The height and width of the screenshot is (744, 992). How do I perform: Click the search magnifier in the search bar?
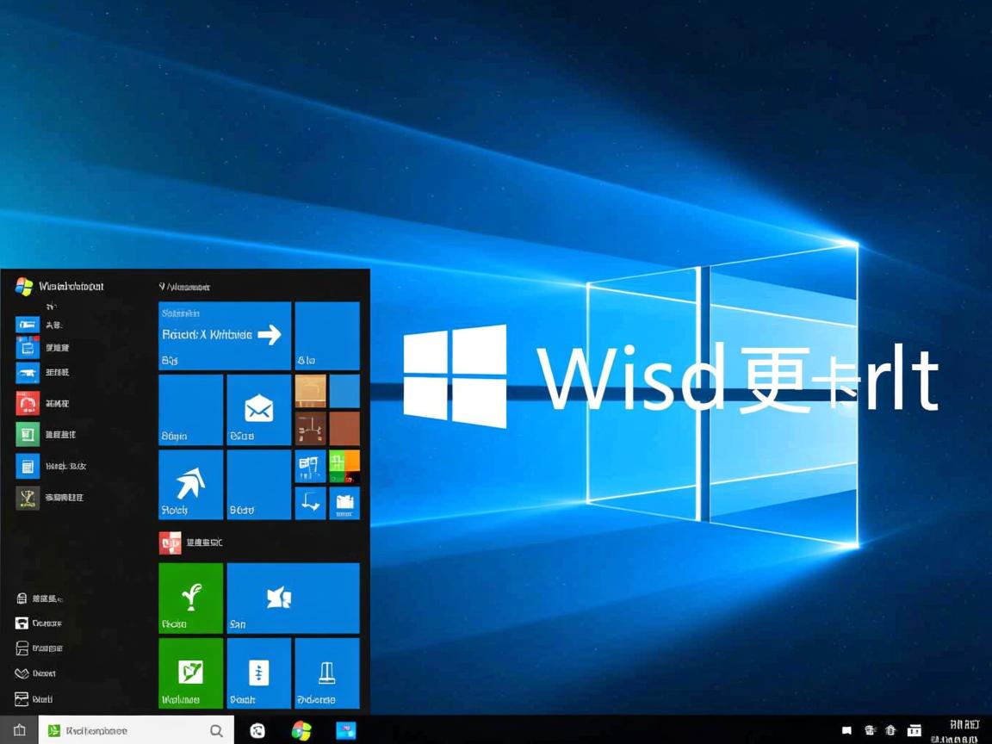click(216, 729)
